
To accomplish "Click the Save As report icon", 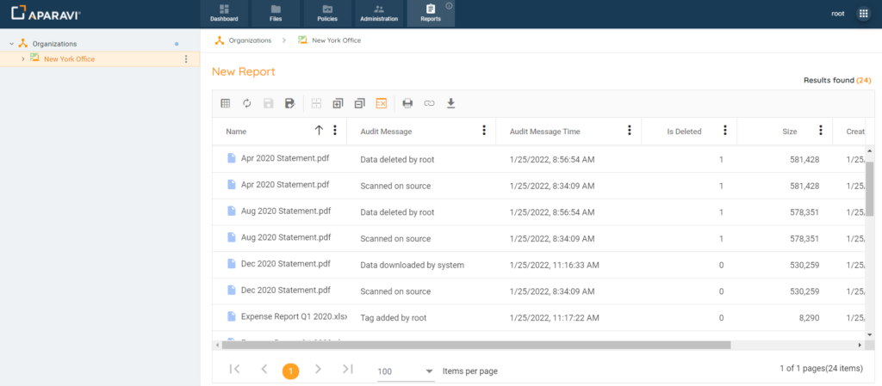I will [x=290, y=103].
